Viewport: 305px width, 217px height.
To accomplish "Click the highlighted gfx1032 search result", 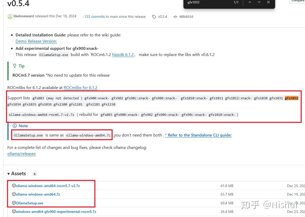I will tap(292, 98).
